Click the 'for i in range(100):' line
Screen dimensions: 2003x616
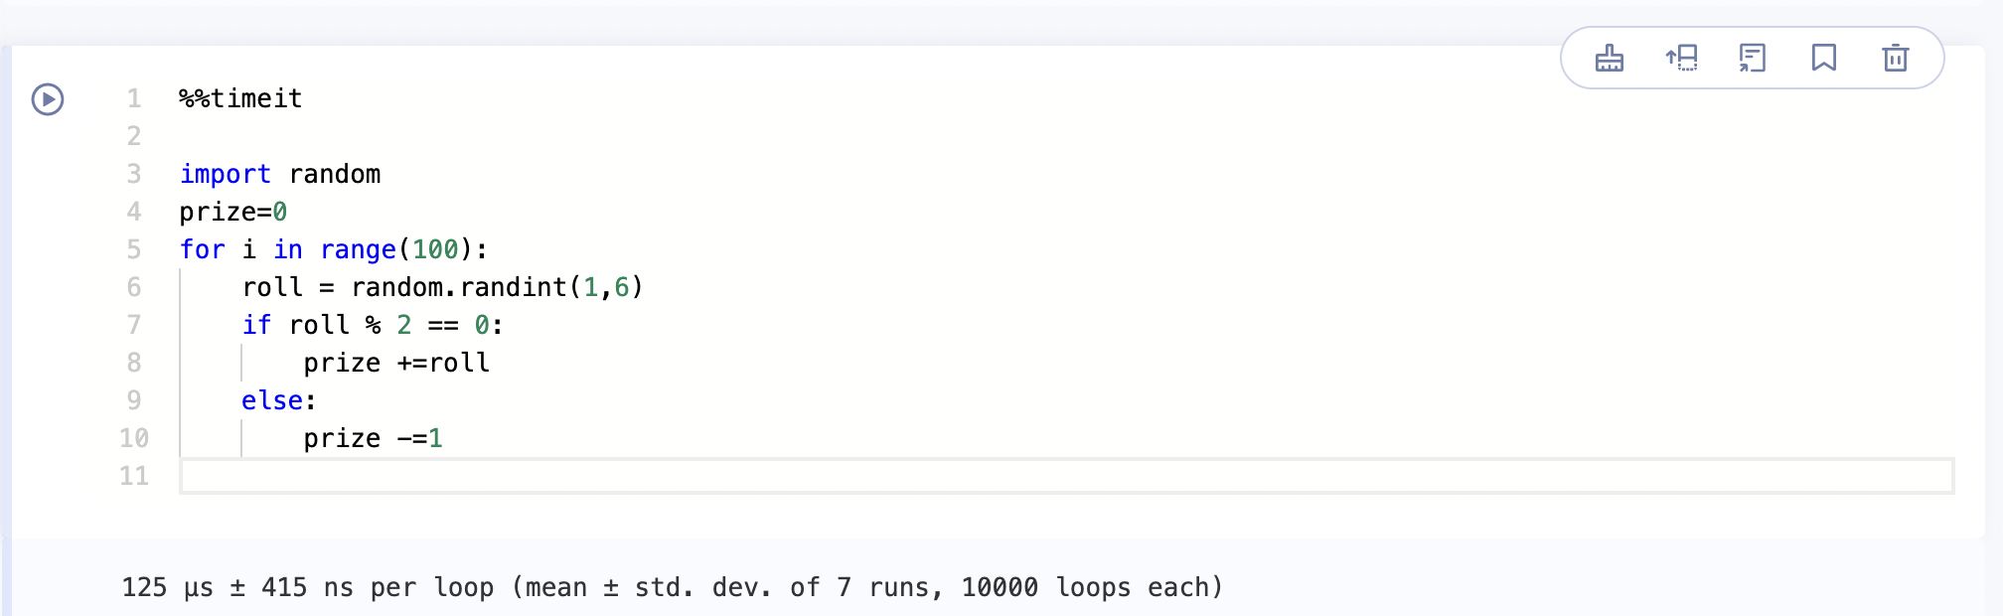point(333,250)
